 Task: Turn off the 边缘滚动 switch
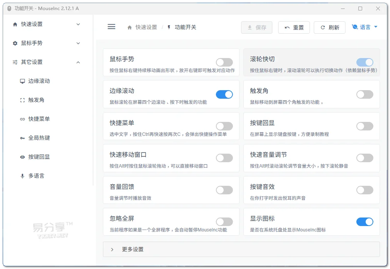224,94
